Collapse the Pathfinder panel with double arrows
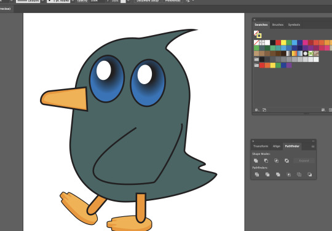This screenshot has width=332, height=231. pyautogui.click(x=313, y=141)
